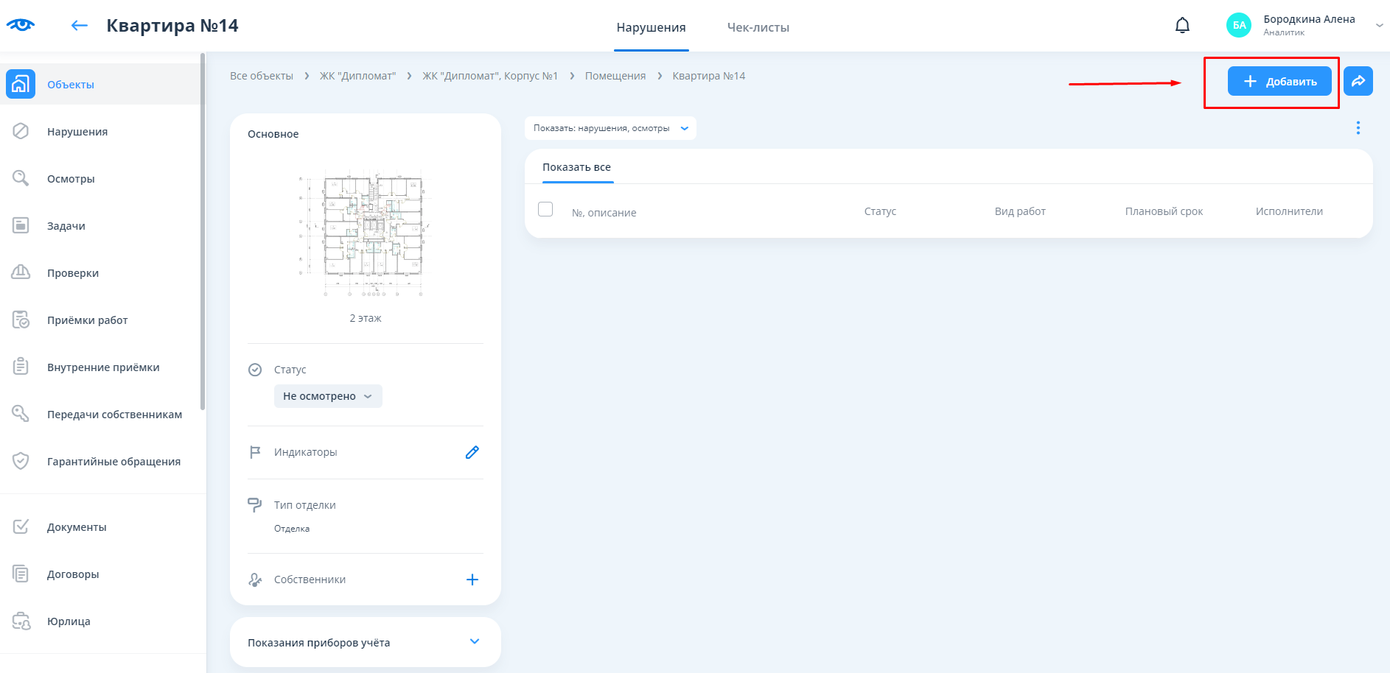Toggle the select-all checkbox in table header

[545, 209]
